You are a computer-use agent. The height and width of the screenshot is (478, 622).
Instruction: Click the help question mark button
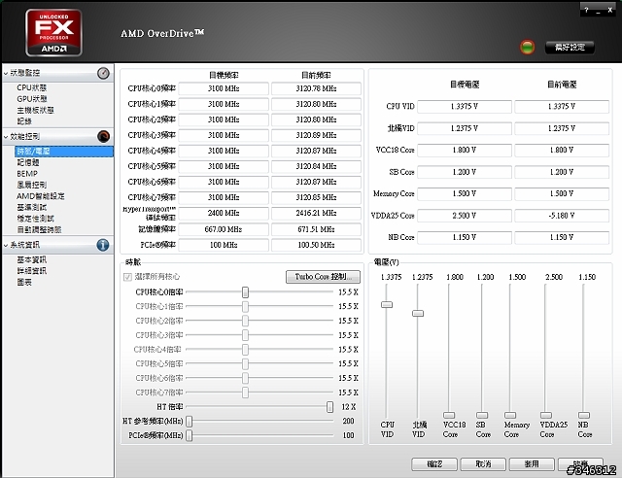(x=586, y=10)
